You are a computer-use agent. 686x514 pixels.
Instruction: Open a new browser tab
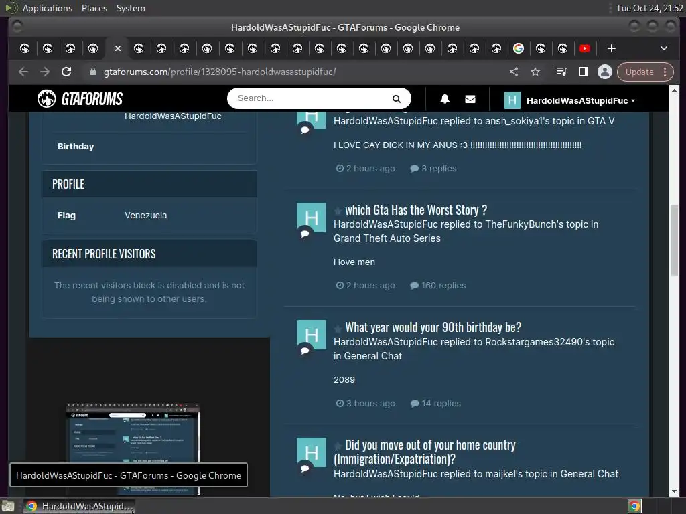click(x=612, y=48)
